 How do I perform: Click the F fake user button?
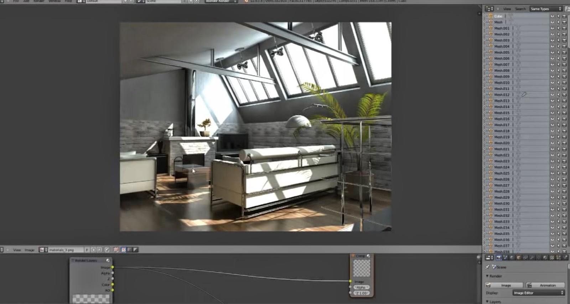point(87,250)
